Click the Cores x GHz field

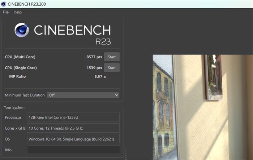[73, 128]
